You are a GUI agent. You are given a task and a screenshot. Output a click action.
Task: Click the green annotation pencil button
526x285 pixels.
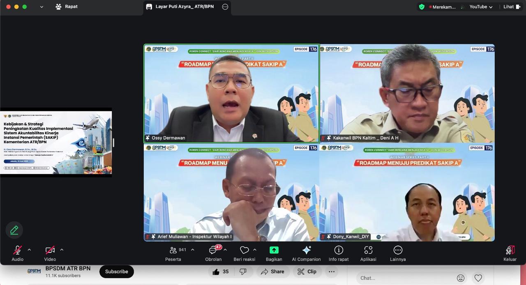pos(14,230)
